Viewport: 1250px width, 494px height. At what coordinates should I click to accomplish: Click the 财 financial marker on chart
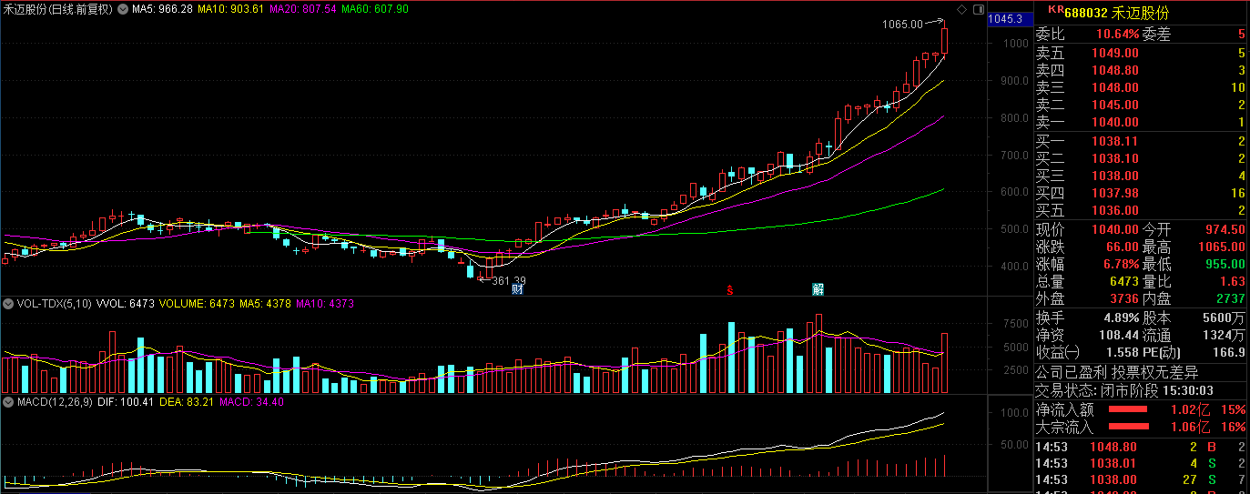pos(517,290)
